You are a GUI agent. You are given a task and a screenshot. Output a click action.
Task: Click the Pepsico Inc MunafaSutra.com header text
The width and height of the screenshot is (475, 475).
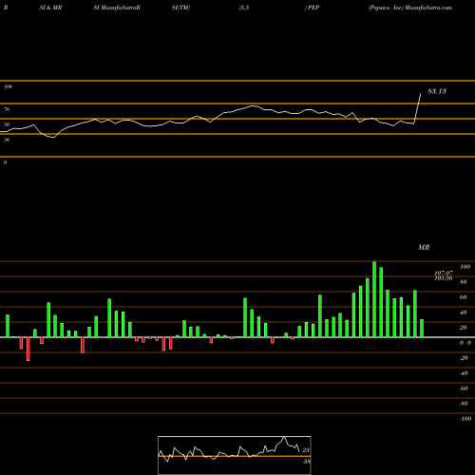pos(410,8)
